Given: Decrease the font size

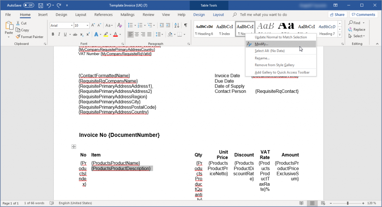Looking at the screenshot, I should [99, 25].
